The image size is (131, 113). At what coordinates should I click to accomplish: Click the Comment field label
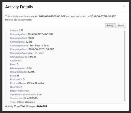coord(16,61)
